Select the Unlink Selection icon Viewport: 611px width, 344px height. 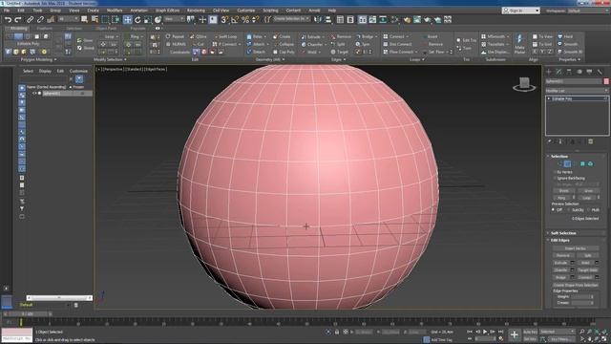[x=40, y=19]
